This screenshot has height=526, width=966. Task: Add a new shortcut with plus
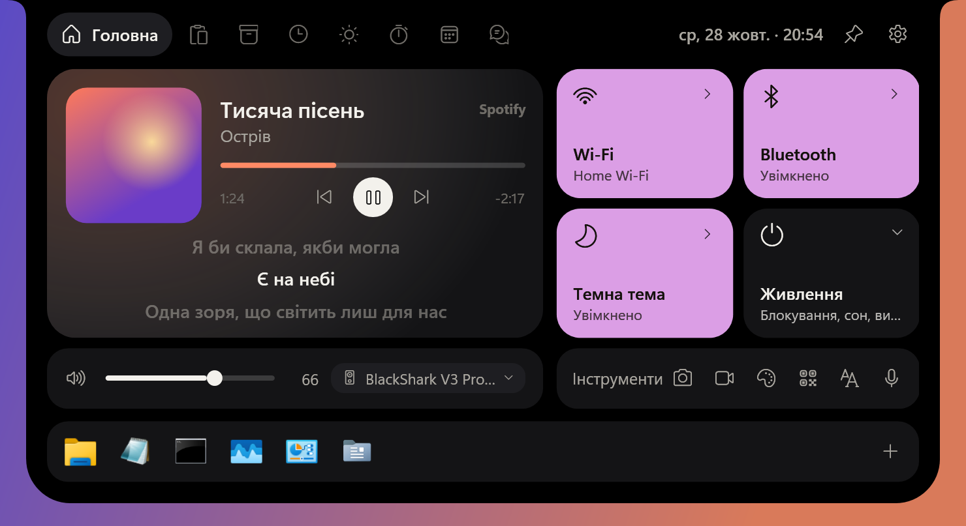pos(890,451)
